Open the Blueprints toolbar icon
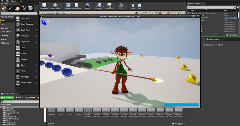Image resolution: width=240 pixels, height=126 pixels. (x=99, y=6)
